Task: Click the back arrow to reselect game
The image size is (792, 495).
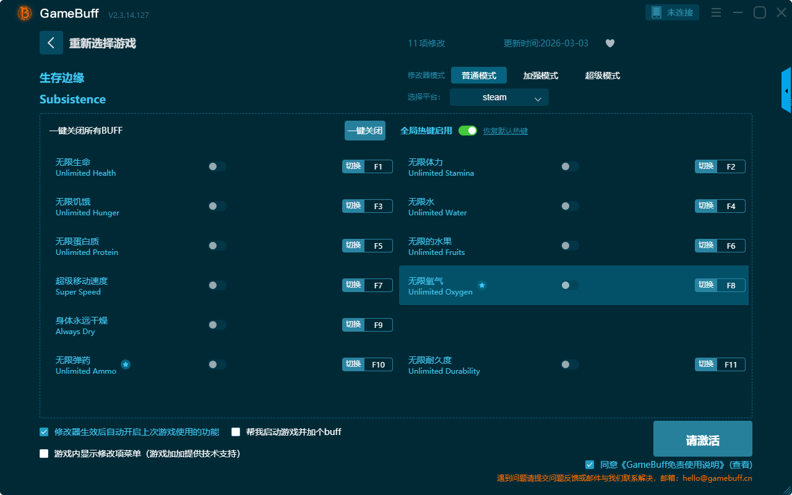Action: (51, 43)
